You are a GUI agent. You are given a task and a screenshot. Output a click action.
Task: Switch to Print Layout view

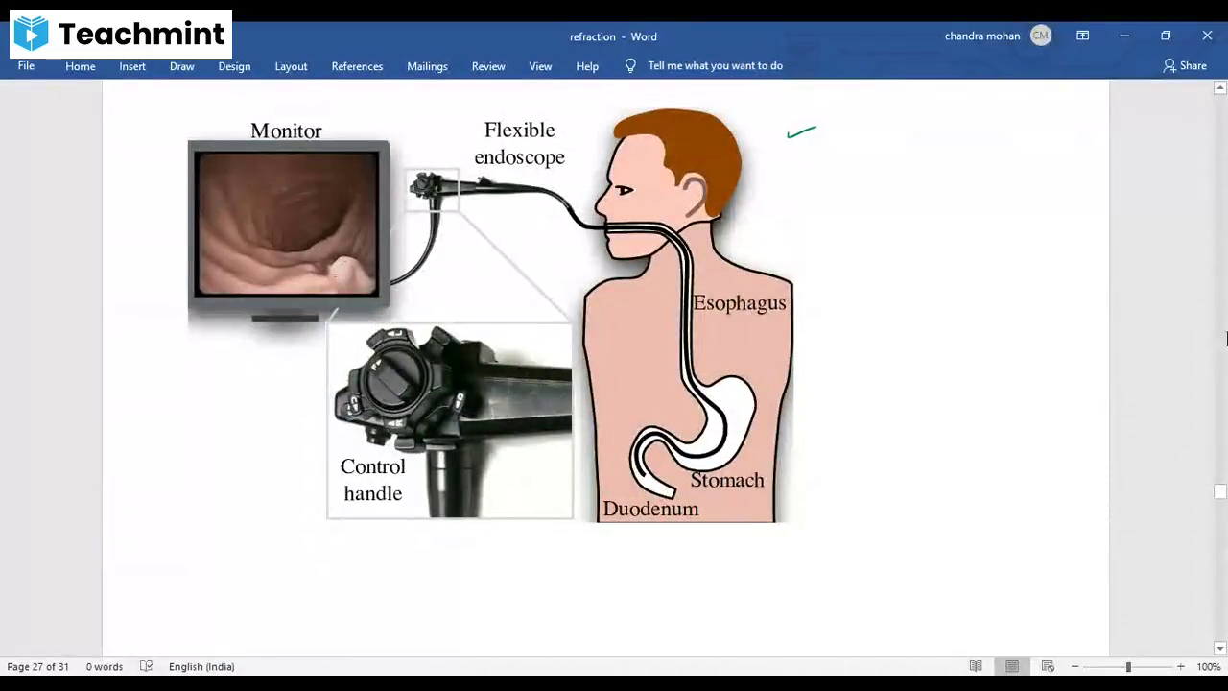point(1012,666)
